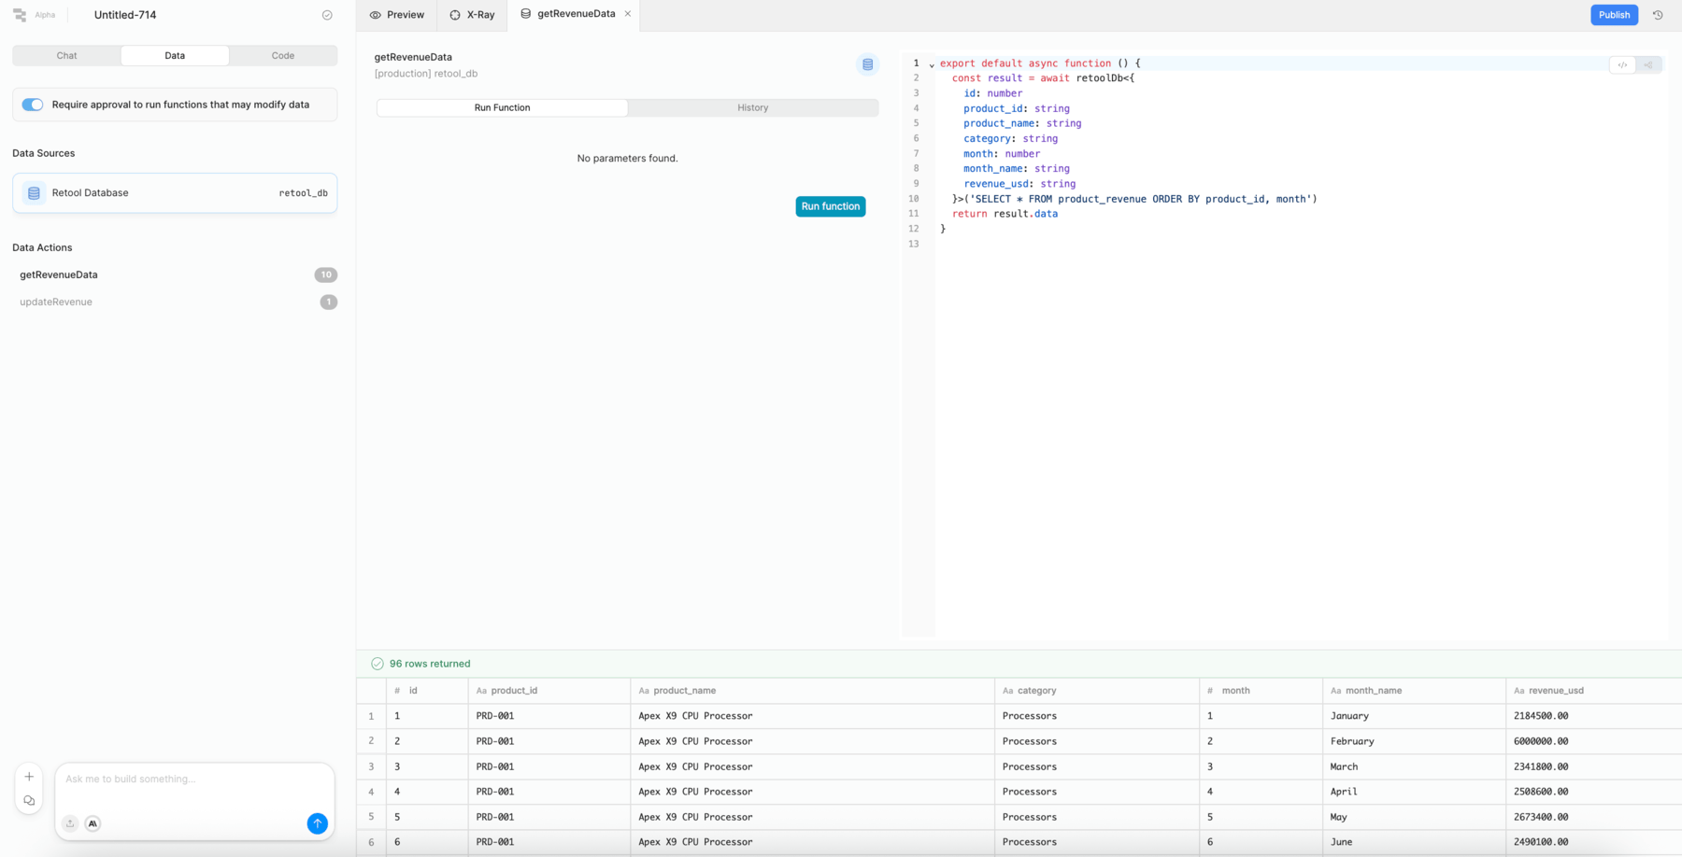Click the saved-status checkmark beside Untitled-714
This screenshot has width=1682, height=857.
[327, 15]
